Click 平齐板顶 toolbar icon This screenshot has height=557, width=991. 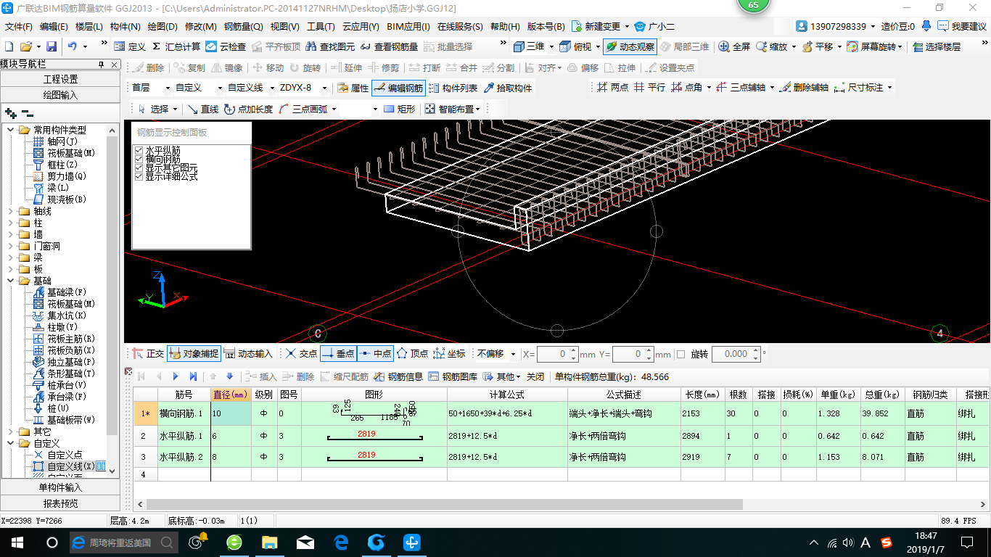(x=275, y=46)
